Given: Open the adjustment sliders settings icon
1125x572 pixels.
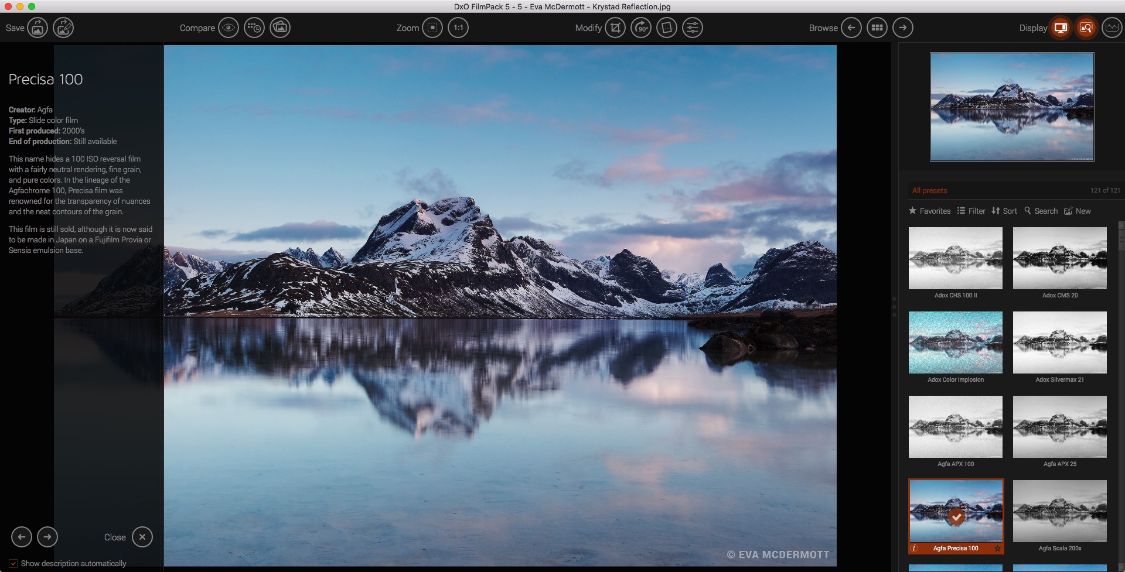Looking at the screenshot, I should coord(693,28).
